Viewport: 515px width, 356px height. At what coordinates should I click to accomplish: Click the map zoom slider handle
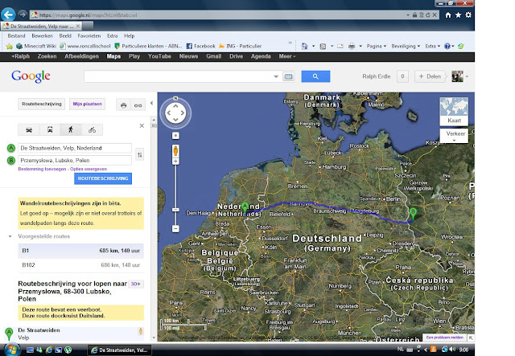[x=175, y=210]
